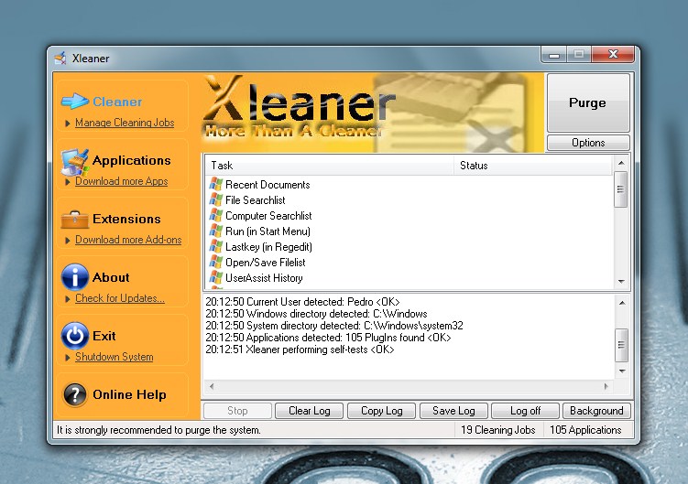Screen dimensions: 688x484
Task: Click the status message recommending a purge
Action: pyautogui.click(x=158, y=430)
